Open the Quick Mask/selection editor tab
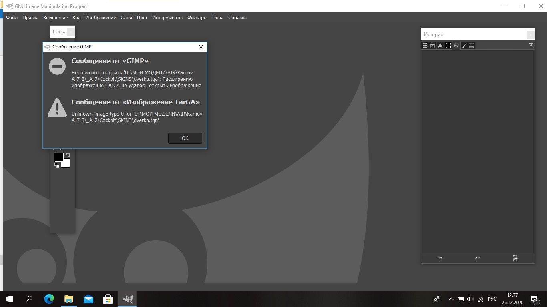Viewport: 547px width, 307px height. (x=448, y=46)
